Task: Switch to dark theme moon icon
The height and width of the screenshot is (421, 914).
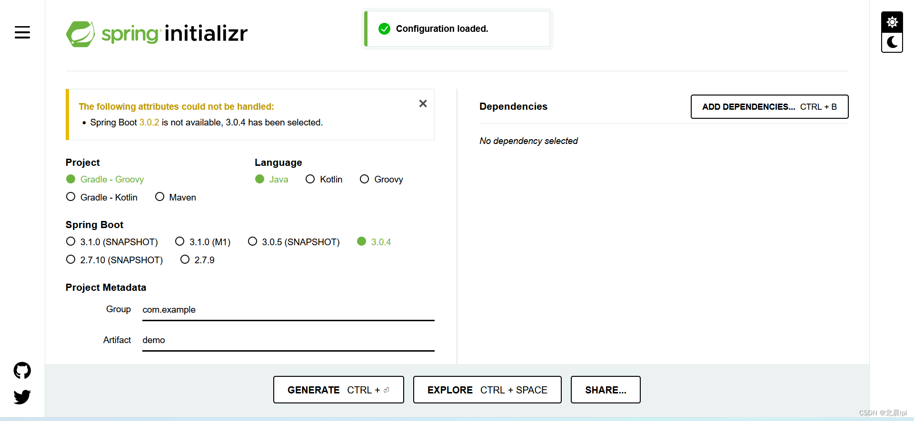Action: point(892,42)
